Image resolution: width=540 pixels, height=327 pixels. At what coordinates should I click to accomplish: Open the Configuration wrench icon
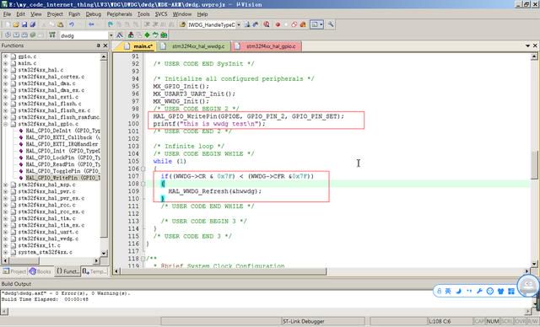(331, 24)
